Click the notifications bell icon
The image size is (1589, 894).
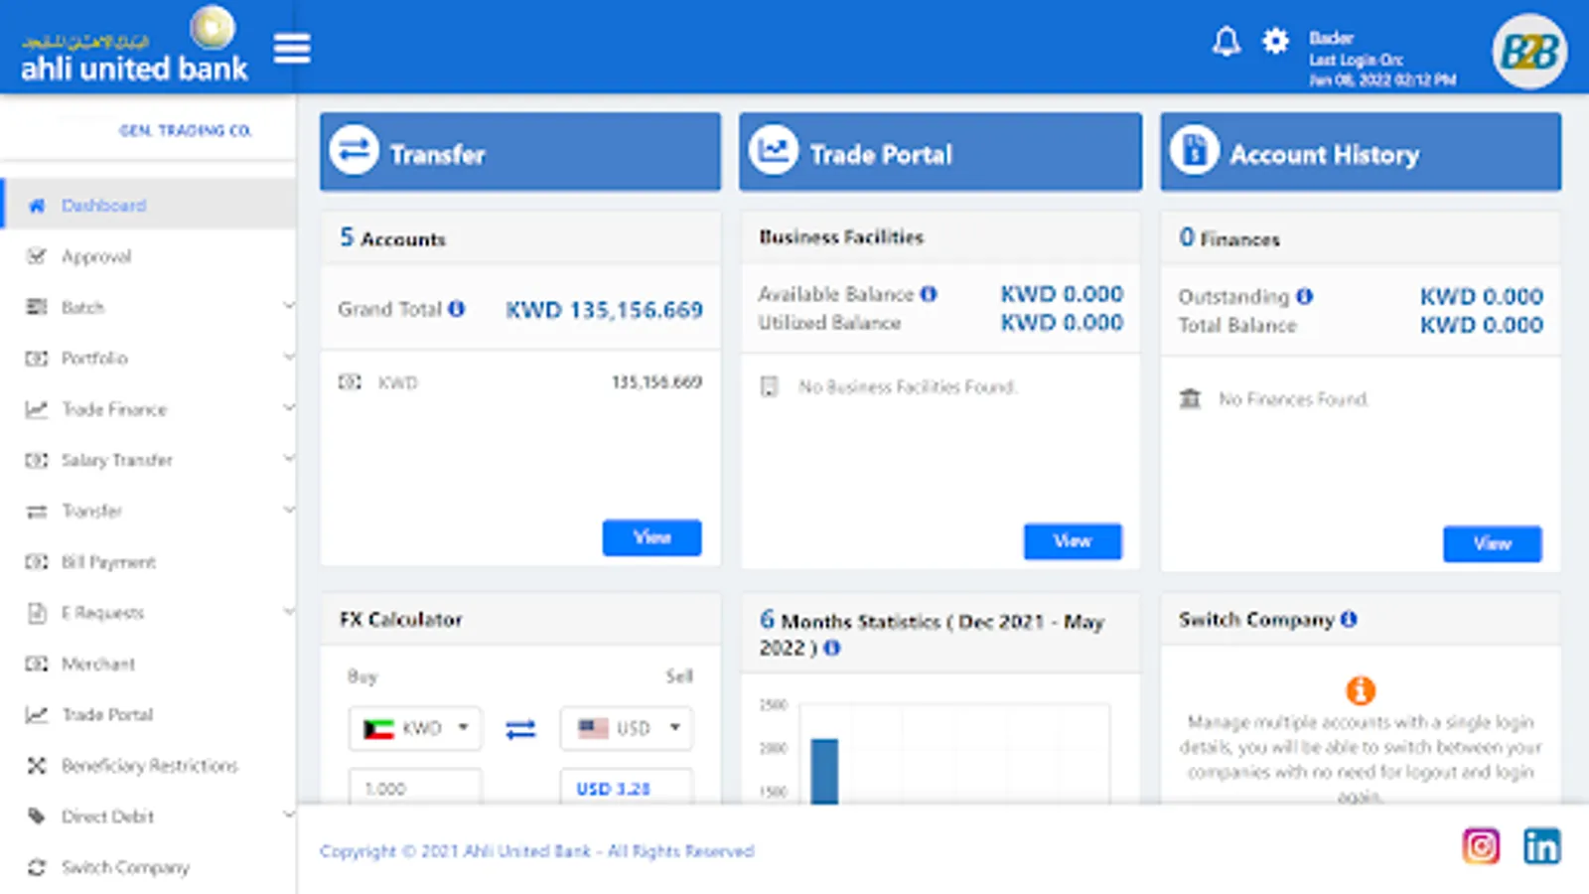coord(1227,42)
